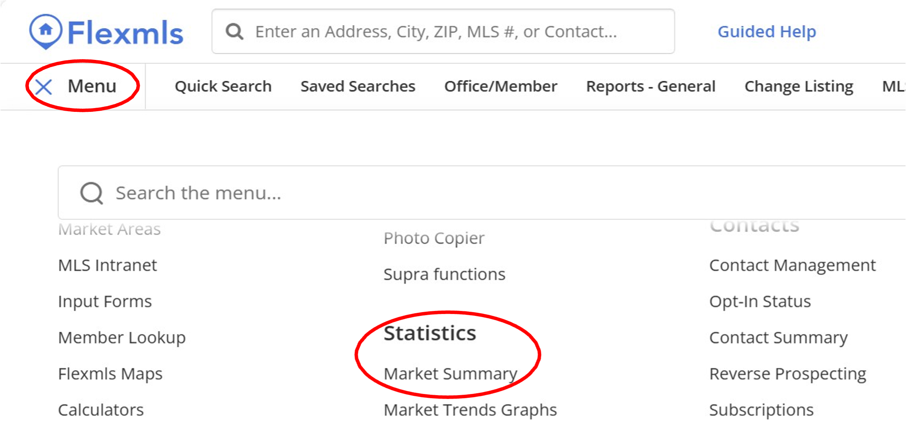
Task: Go to Saved Searches
Action: tap(358, 86)
